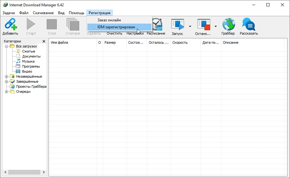The width and height of the screenshot is (290, 178).
Task: Click the Добавить (add URL) toolbar icon
Action: [10, 24]
